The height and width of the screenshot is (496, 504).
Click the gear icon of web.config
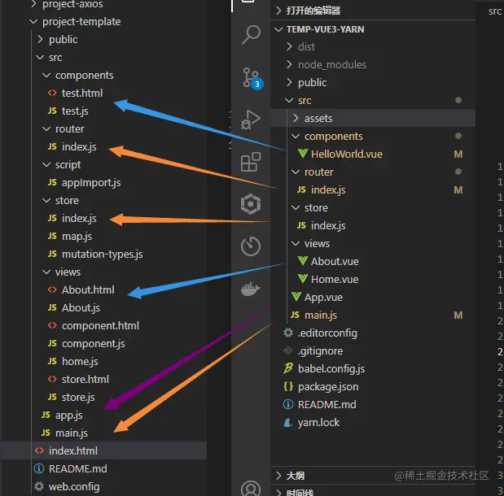pyautogui.click(x=39, y=486)
